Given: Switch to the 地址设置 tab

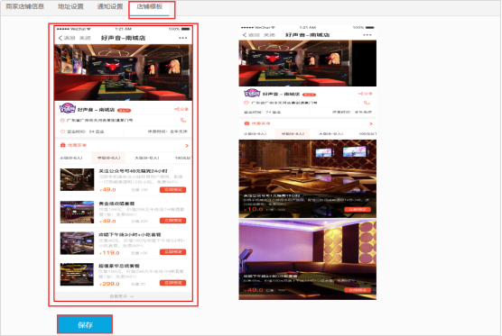Looking at the screenshot, I should [x=70, y=6].
